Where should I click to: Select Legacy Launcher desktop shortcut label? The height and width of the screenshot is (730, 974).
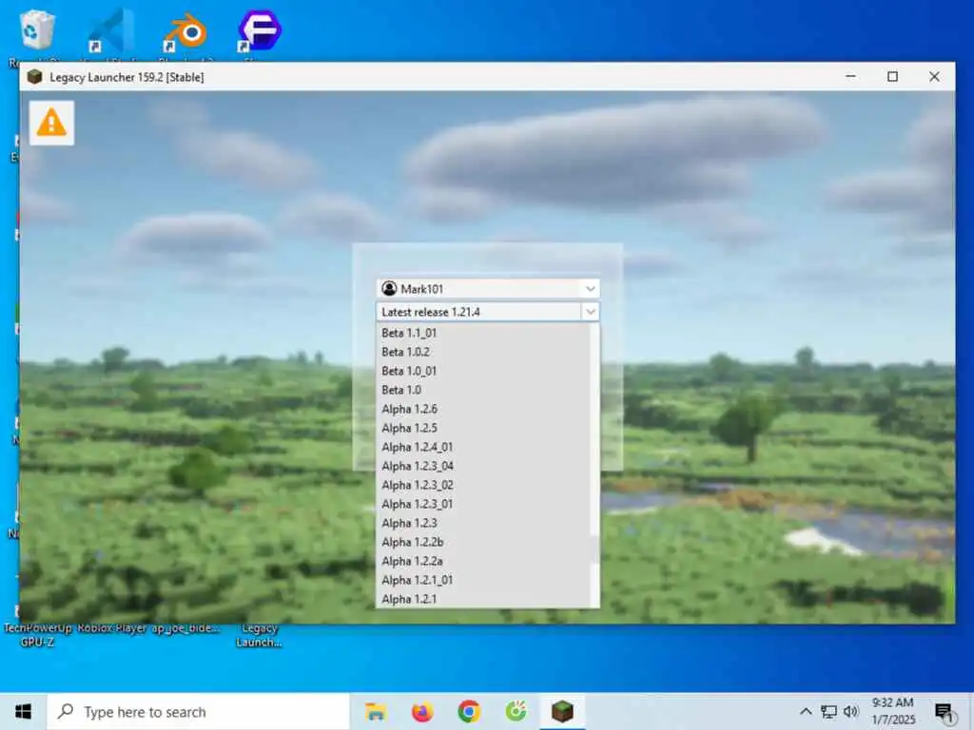[x=259, y=636]
